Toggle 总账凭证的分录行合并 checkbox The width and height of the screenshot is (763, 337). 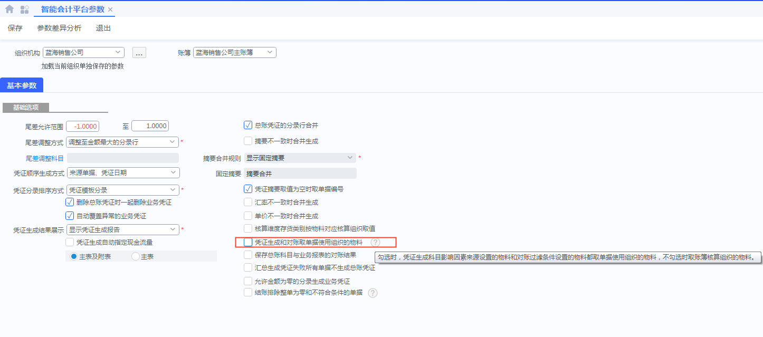tap(248, 125)
